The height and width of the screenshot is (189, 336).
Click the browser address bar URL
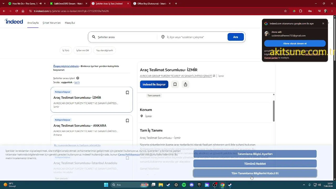click(71, 11)
